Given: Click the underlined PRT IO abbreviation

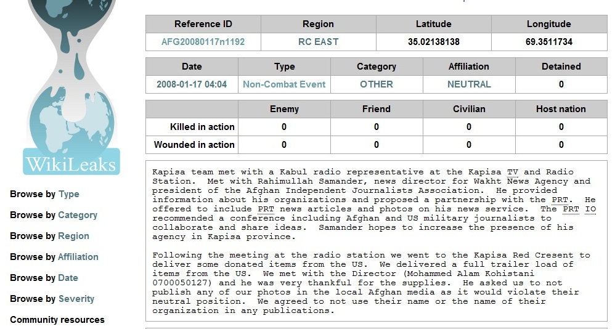Looking at the screenshot, I should [579, 209].
